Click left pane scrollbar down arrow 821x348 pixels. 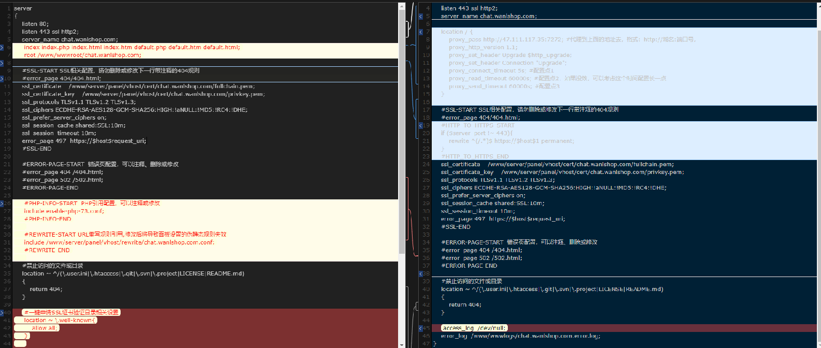tap(402, 344)
